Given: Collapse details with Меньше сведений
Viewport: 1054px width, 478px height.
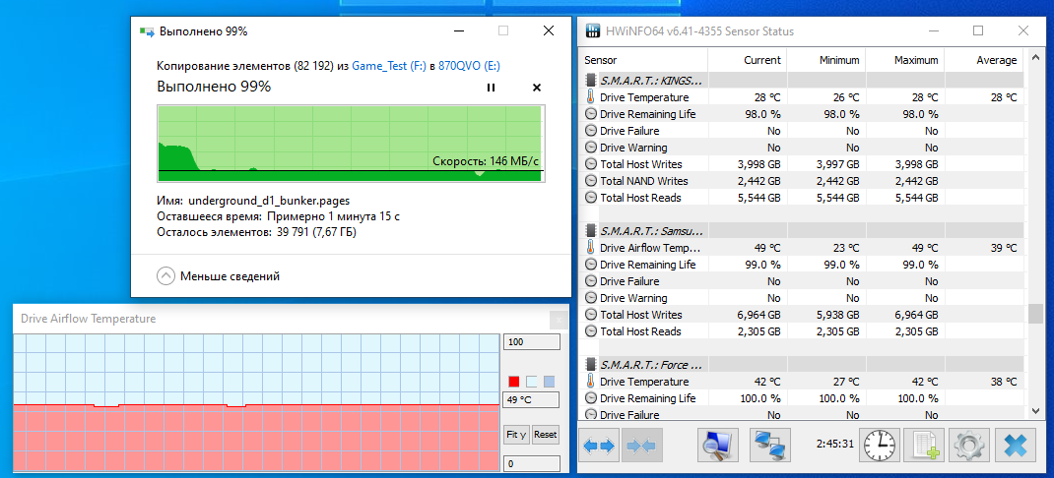Looking at the screenshot, I should (219, 276).
